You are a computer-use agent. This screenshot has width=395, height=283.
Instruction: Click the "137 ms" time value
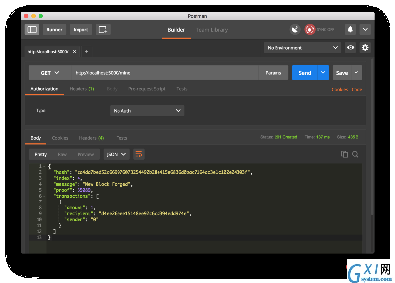(323, 137)
